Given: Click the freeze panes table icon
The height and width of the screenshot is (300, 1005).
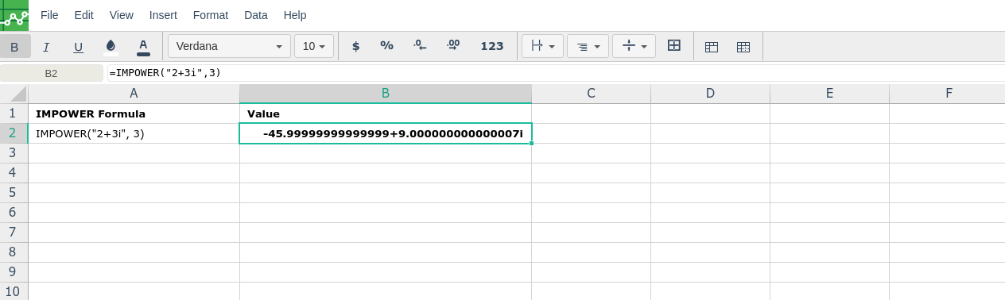Looking at the screenshot, I should tap(712, 47).
